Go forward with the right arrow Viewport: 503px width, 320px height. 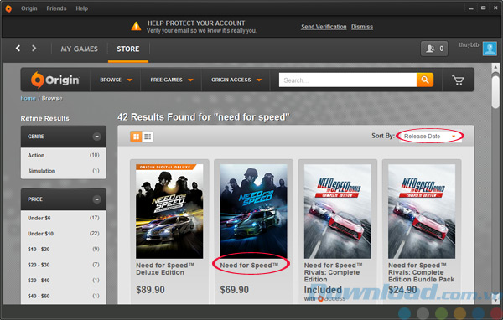tap(34, 49)
